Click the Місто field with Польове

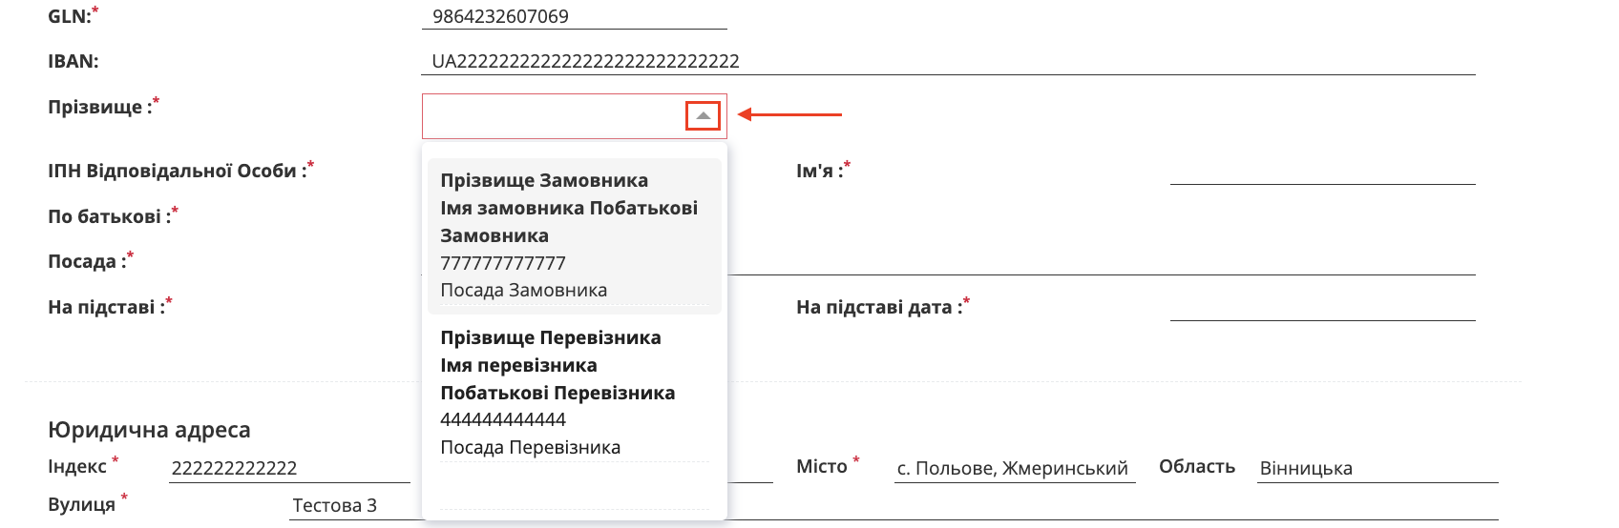point(1014,468)
